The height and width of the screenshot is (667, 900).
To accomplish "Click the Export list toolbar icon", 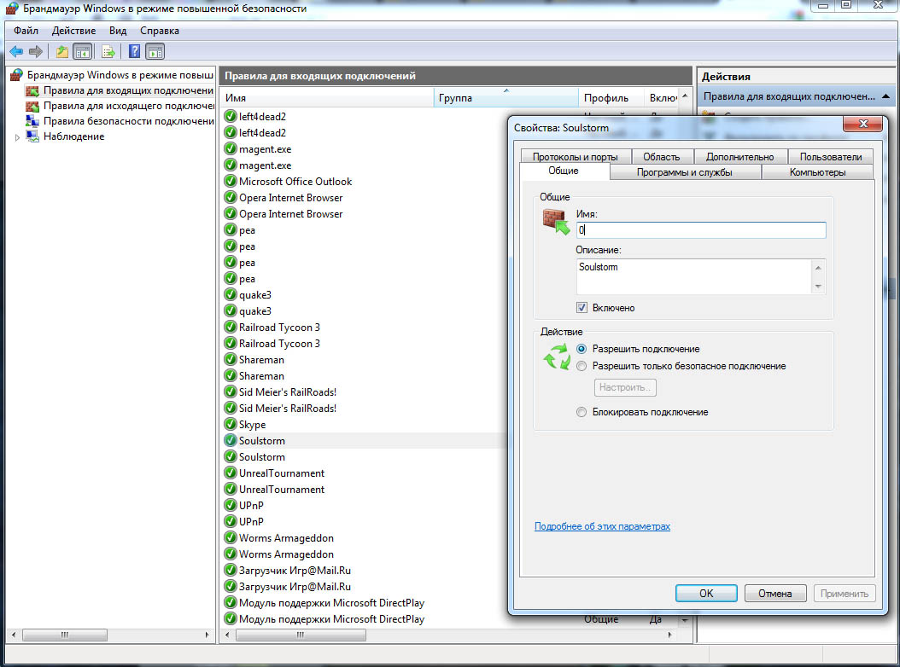I will [x=108, y=52].
